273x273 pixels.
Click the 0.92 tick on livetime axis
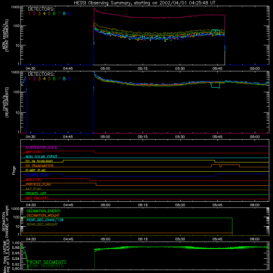pos(16,264)
